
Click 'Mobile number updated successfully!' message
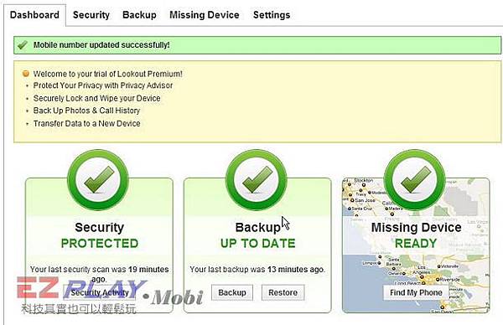tap(101, 45)
